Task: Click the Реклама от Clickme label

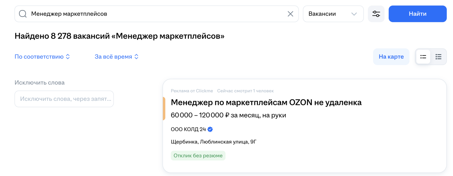Action: (192, 91)
